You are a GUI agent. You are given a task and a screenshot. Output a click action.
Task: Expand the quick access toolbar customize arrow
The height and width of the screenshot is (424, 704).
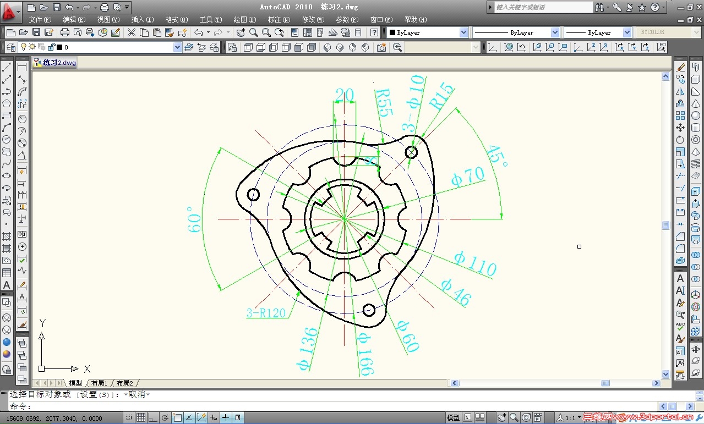click(128, 8)
